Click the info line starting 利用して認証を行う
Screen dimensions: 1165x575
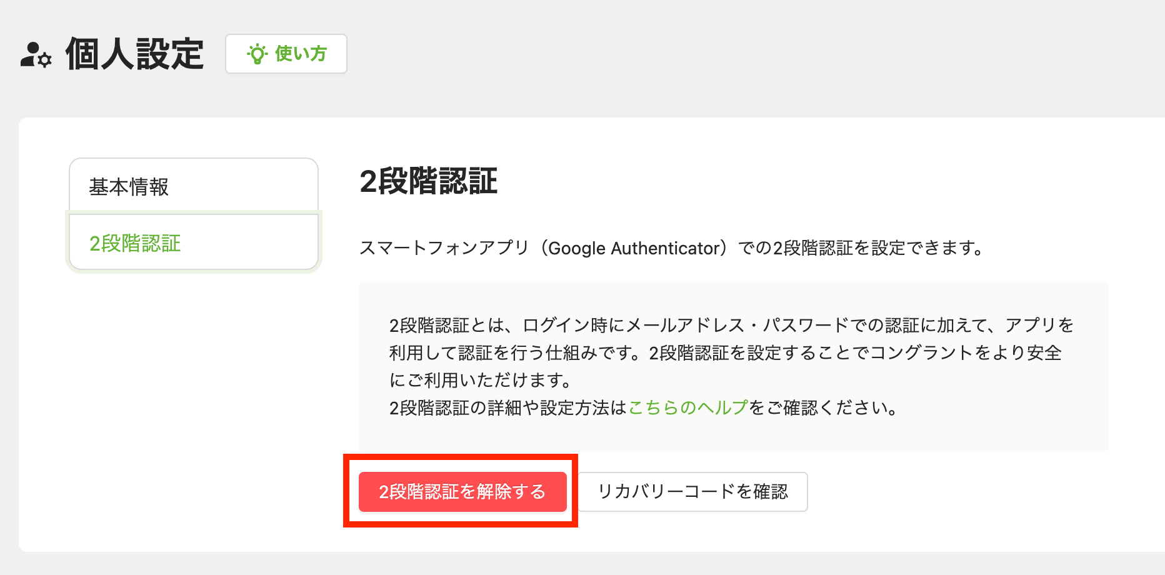725,353
